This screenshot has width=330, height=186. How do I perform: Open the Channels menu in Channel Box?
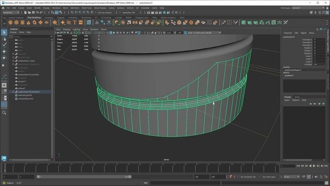[x=288, y=33]
